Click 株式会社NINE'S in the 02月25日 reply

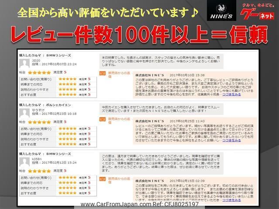(x=149, y=122)
